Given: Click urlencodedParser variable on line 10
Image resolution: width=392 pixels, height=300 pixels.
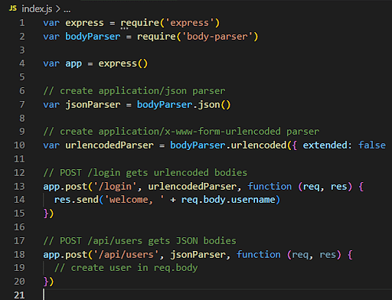Looking at the screenshot, I should click(109, 145).
